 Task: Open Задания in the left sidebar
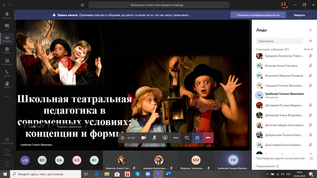[7, 50]
